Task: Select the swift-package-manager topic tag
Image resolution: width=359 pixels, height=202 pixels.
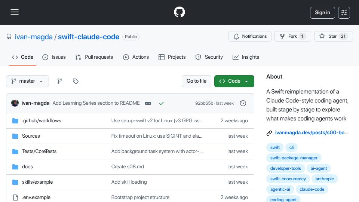Action: (x=294, y=158)
